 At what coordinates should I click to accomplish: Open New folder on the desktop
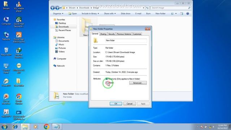pos(19,83)
